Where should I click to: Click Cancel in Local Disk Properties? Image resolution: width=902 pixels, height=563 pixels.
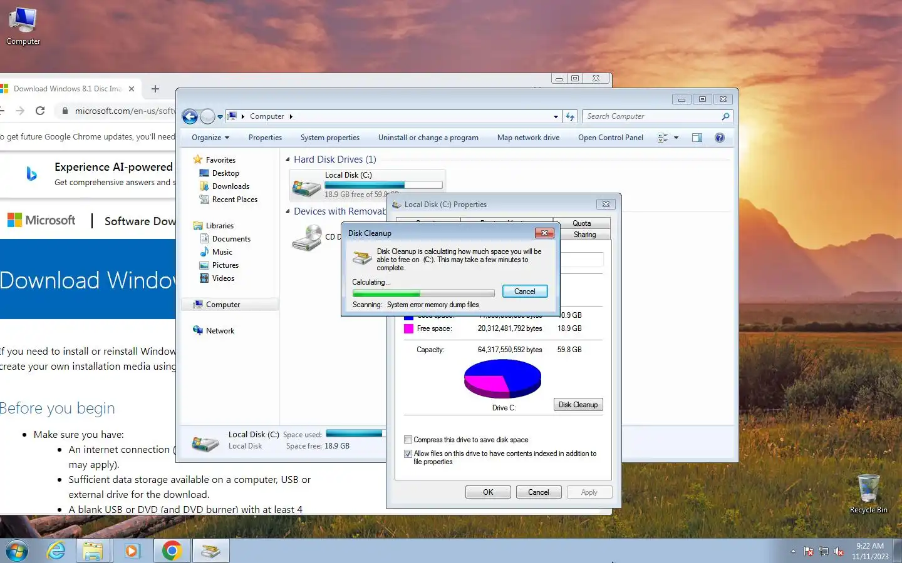pos(539,492)
